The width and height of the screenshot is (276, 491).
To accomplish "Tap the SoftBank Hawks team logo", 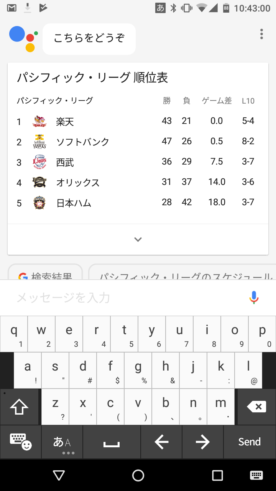I will tap(39, 142).
